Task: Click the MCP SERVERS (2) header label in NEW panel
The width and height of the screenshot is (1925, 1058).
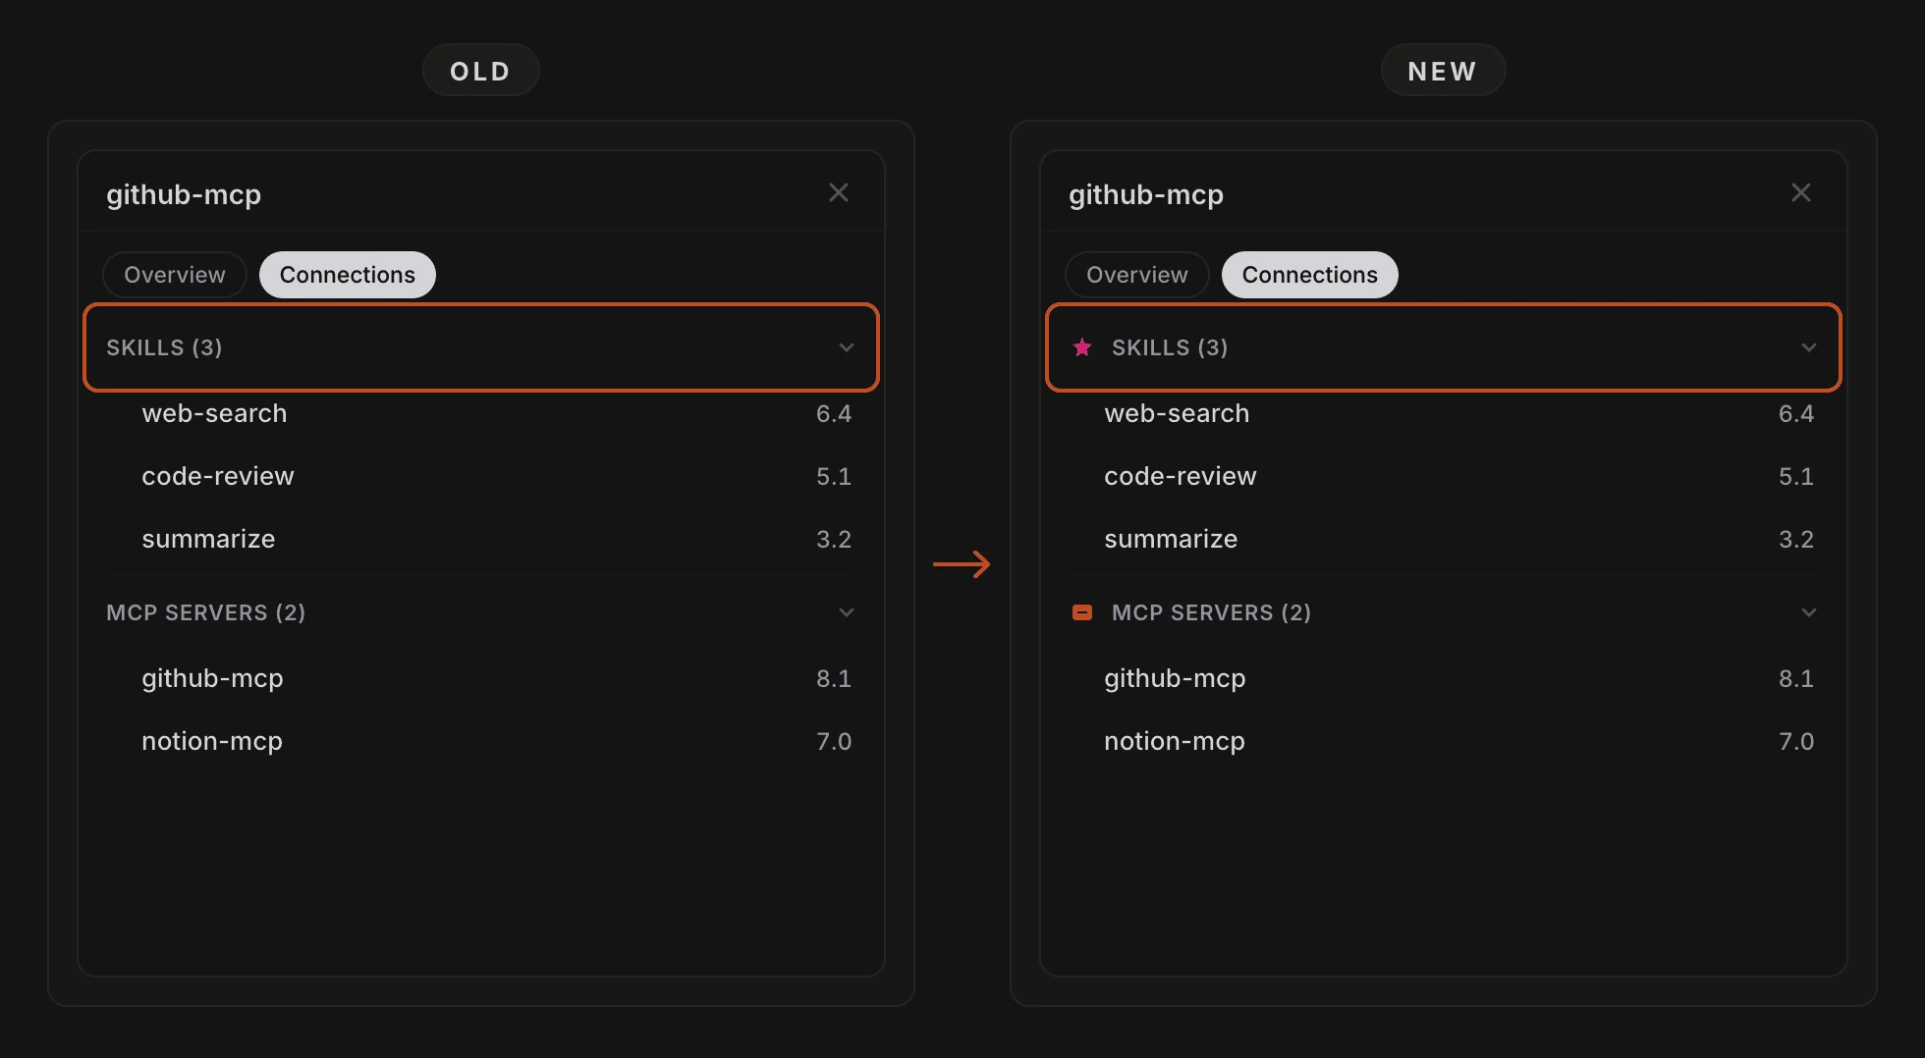Action: pos(1212,612)
